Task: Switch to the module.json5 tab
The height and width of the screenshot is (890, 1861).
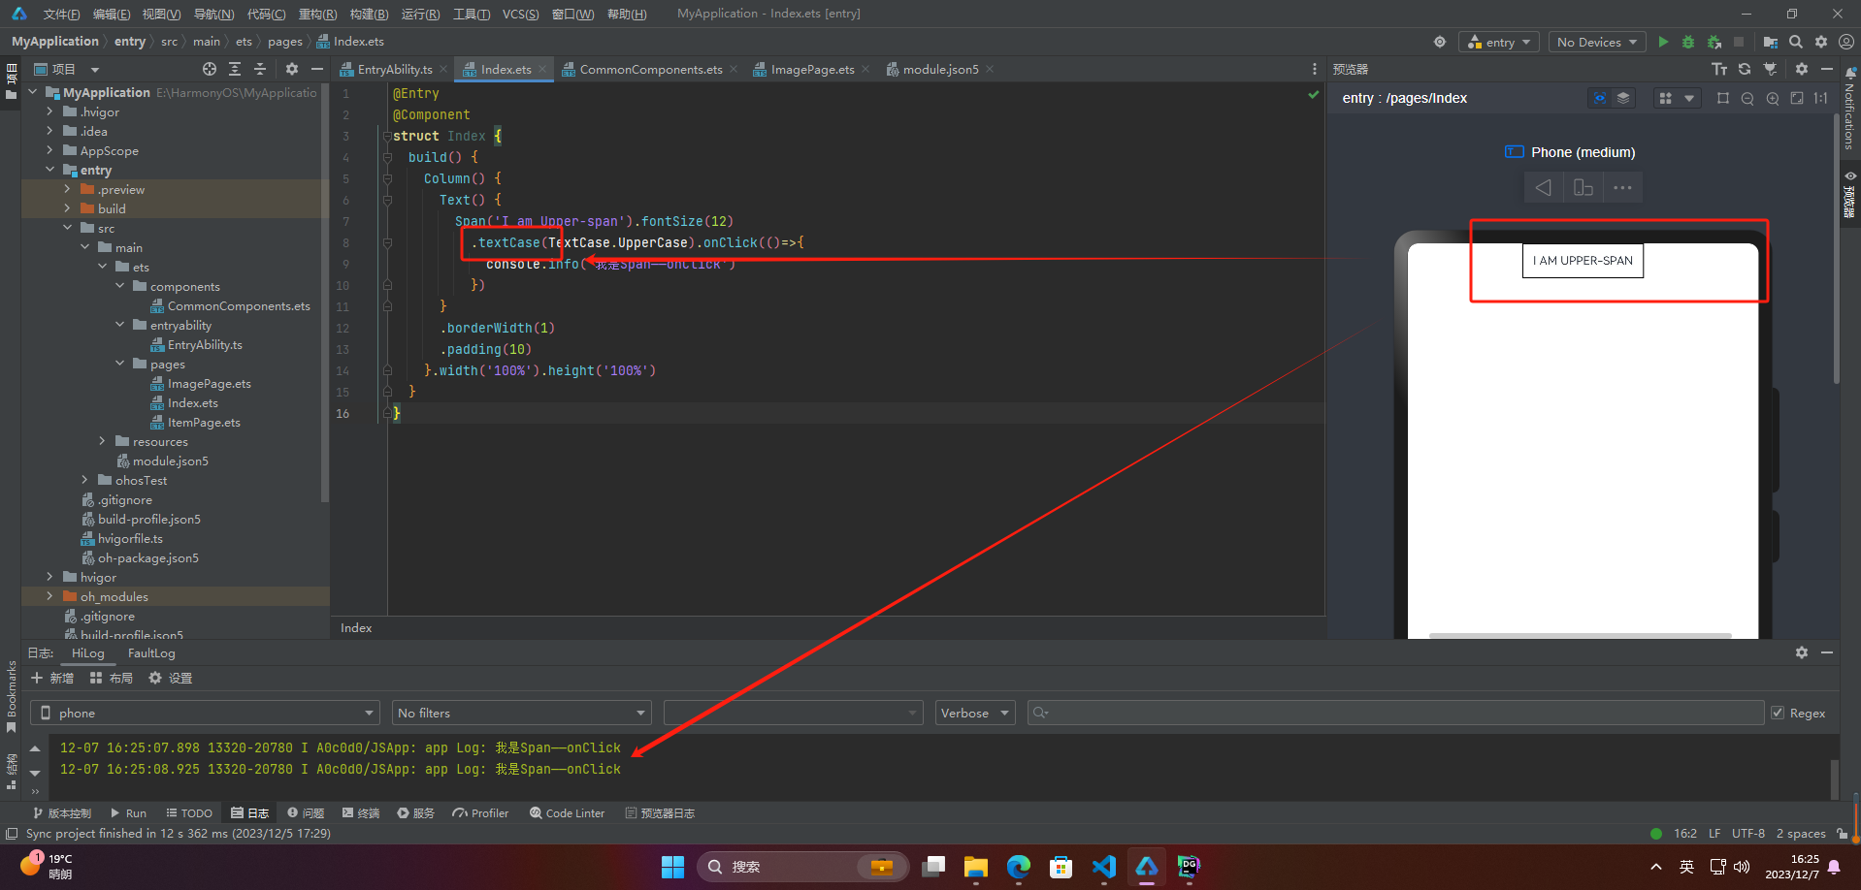Action: pyautogui.click(x=940, y=69)
